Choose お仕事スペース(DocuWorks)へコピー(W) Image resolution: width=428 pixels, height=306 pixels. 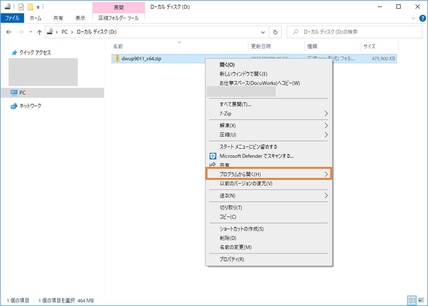(269, 83)
